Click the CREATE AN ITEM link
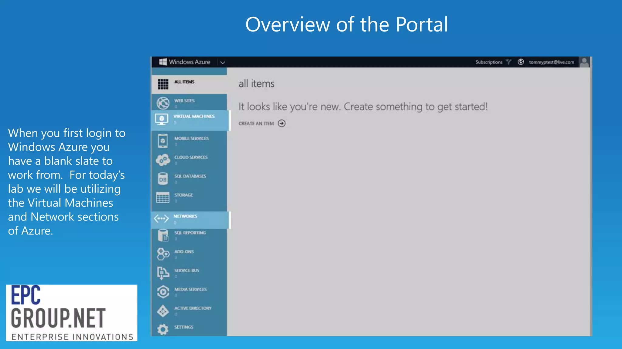Viewport: 622px width, 349px height. (x=256, y=124)
